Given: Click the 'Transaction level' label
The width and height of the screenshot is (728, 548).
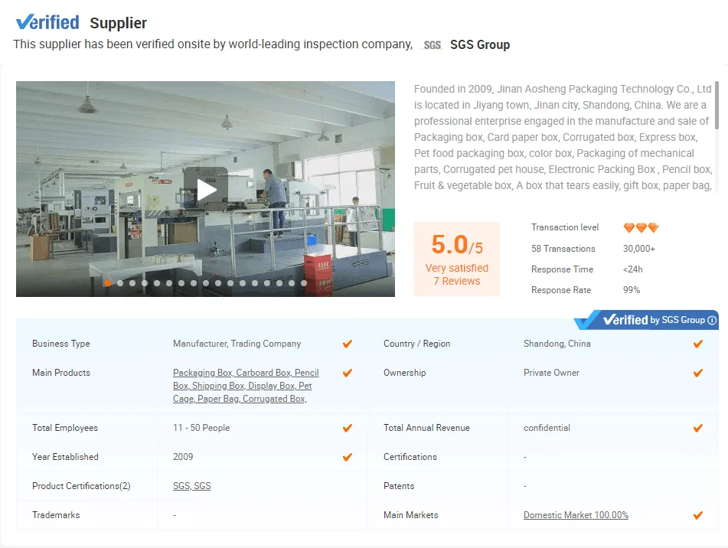Looking at the screenshot, I should click(565, 227).
